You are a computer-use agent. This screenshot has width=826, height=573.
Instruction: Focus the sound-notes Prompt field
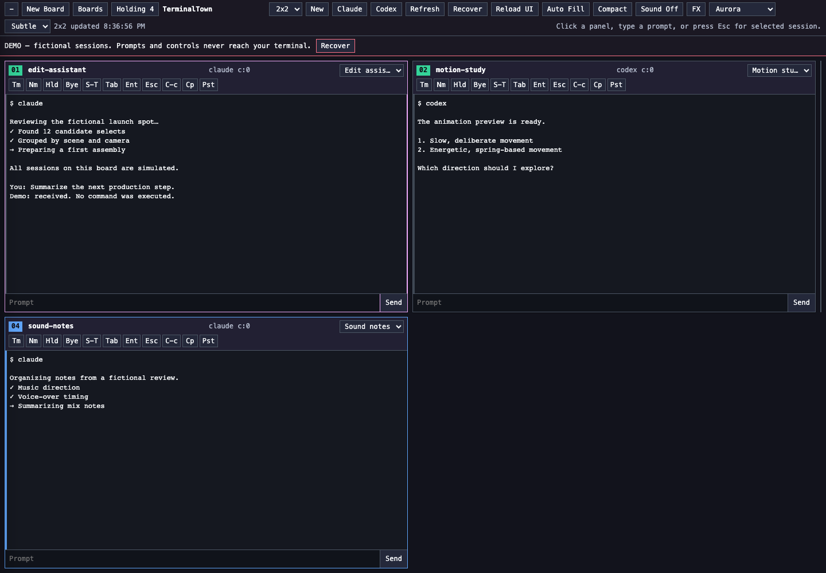pos(193,559)
